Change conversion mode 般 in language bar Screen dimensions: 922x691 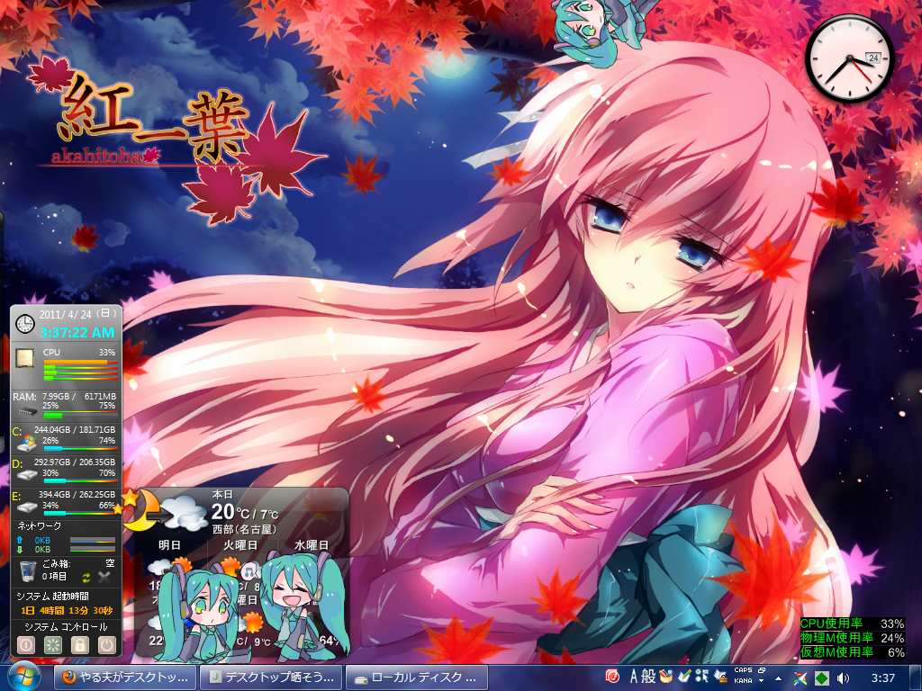(x=648, y=677)
